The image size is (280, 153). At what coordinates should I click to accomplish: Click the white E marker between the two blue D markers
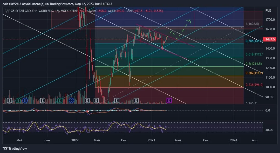(43, 101)
